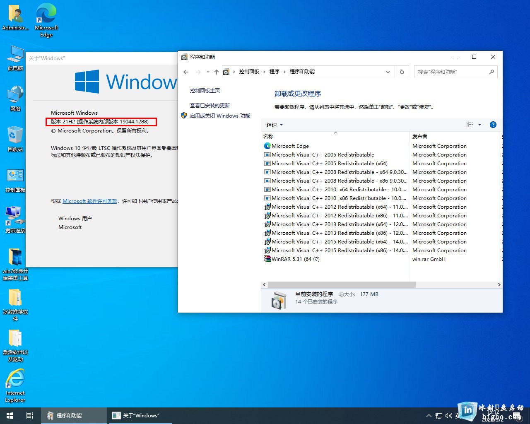Open the win7经典开始菜单工具 desktop icon
Viewport: 530px width, 424px height.
[15, 264]
